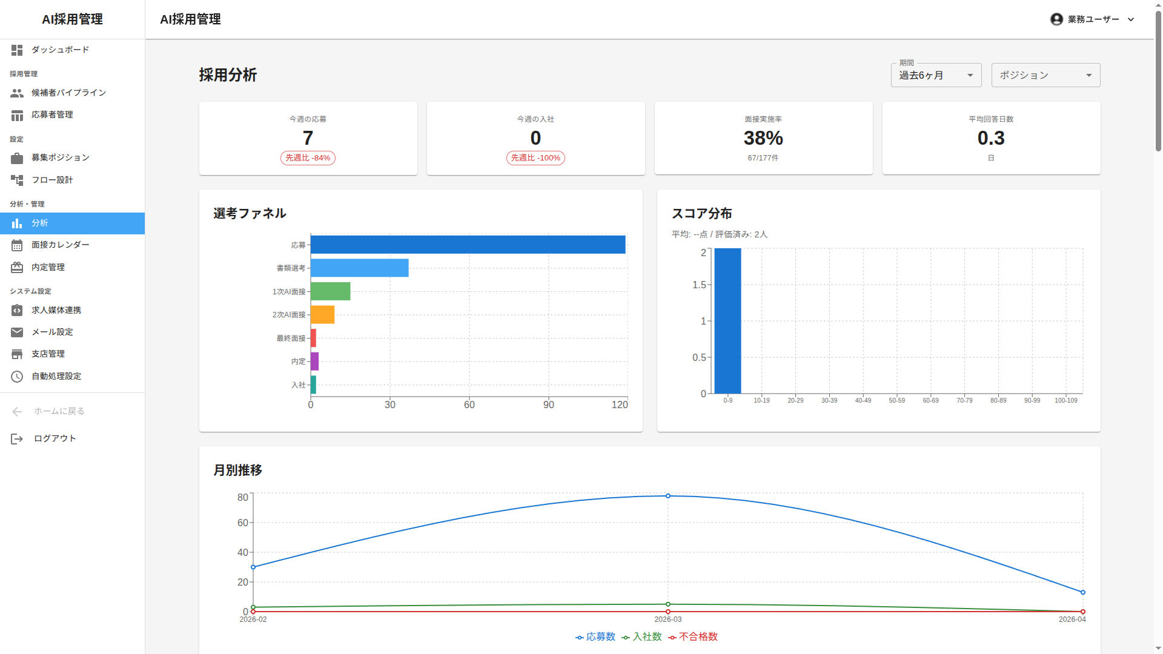Viewport: 1163px width, 654px height.
Task: Click the candidate pipeline people icon
Action: 17,93
